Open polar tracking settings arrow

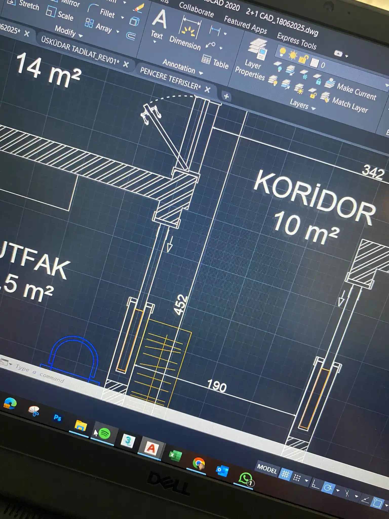[x=338, y=490]
